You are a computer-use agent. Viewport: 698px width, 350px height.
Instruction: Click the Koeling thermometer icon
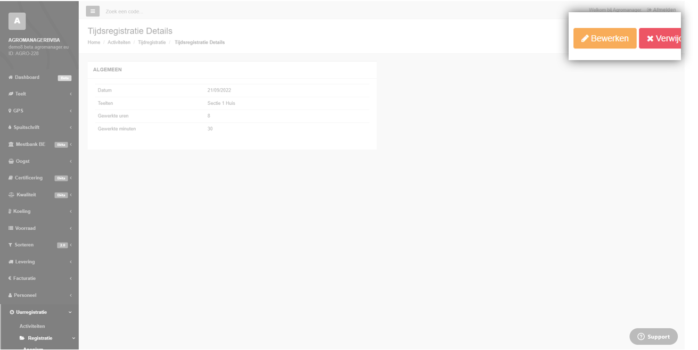10,211
